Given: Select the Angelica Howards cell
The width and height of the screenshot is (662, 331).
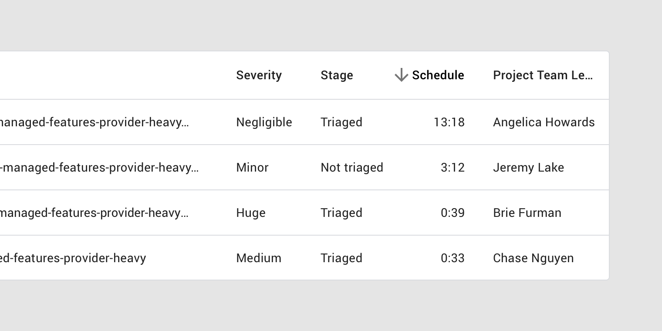Looking at the screenshot, I should click(544, 122).
